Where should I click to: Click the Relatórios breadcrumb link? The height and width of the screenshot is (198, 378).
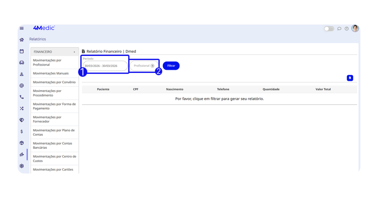coord(38,39)
